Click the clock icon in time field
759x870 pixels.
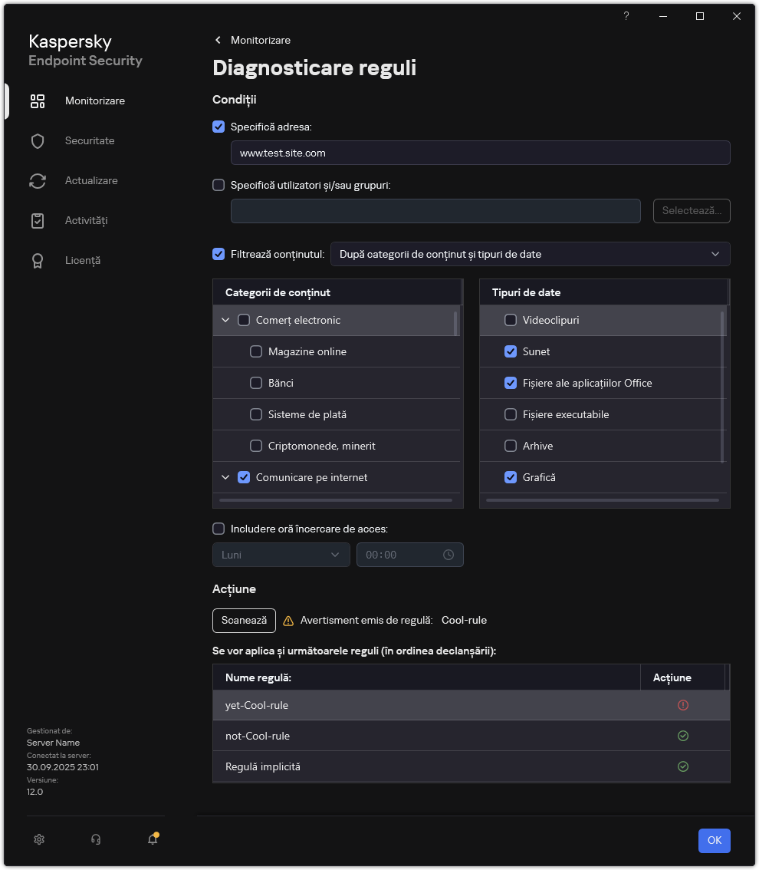click(x=449, y=555)
